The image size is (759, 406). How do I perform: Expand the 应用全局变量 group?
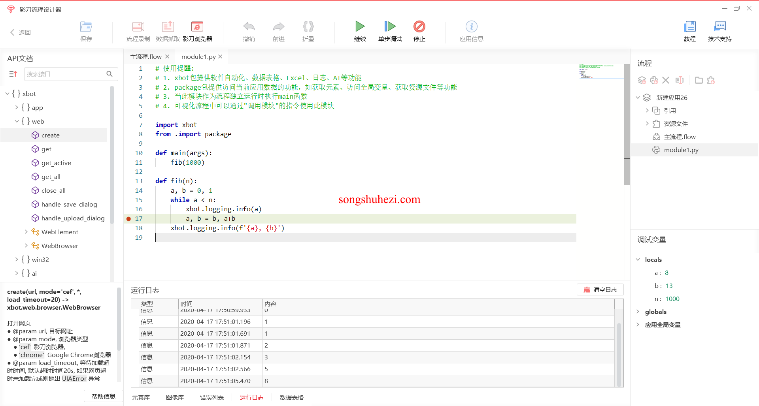(638, 325)
